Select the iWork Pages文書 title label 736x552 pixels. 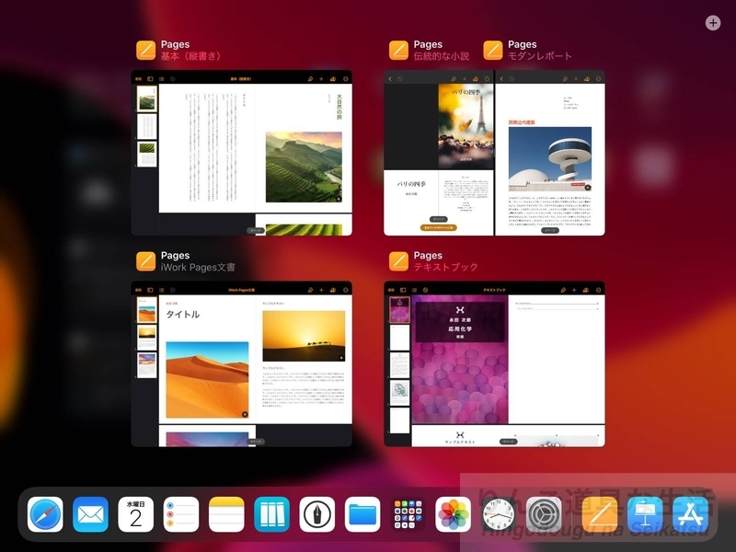[x=198, y=268]
